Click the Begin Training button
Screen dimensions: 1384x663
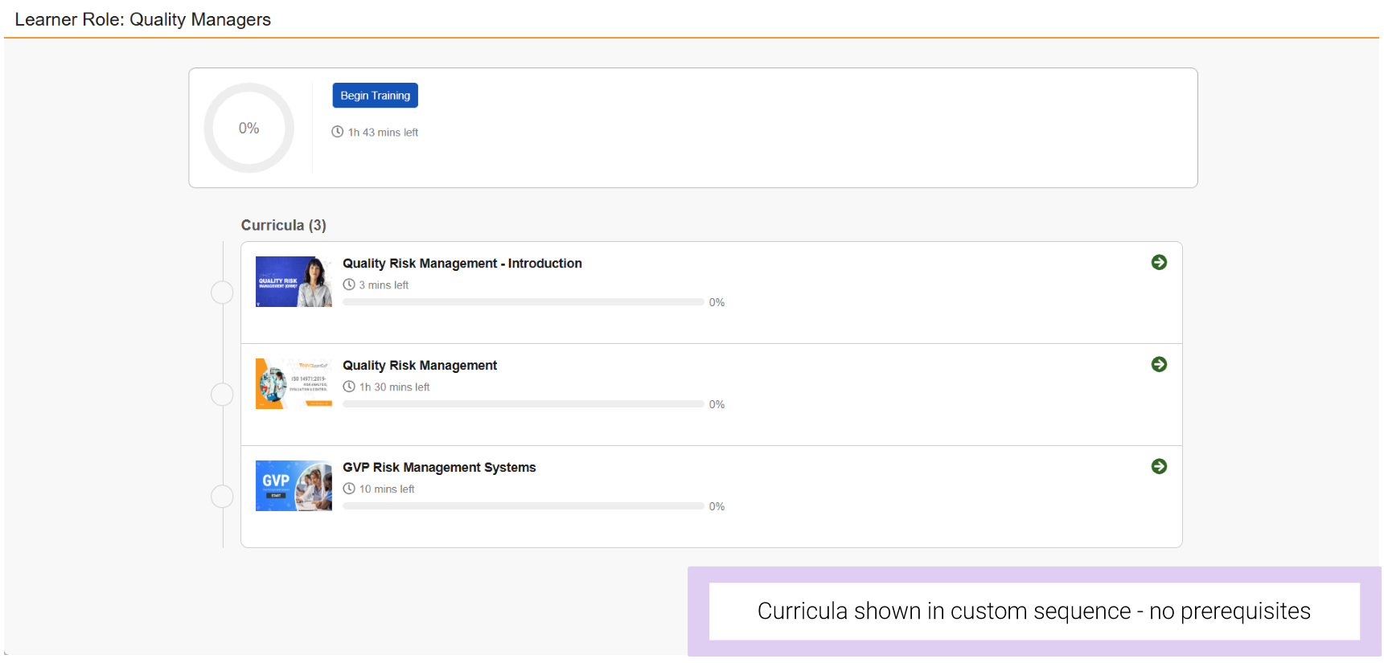point(375,96)
